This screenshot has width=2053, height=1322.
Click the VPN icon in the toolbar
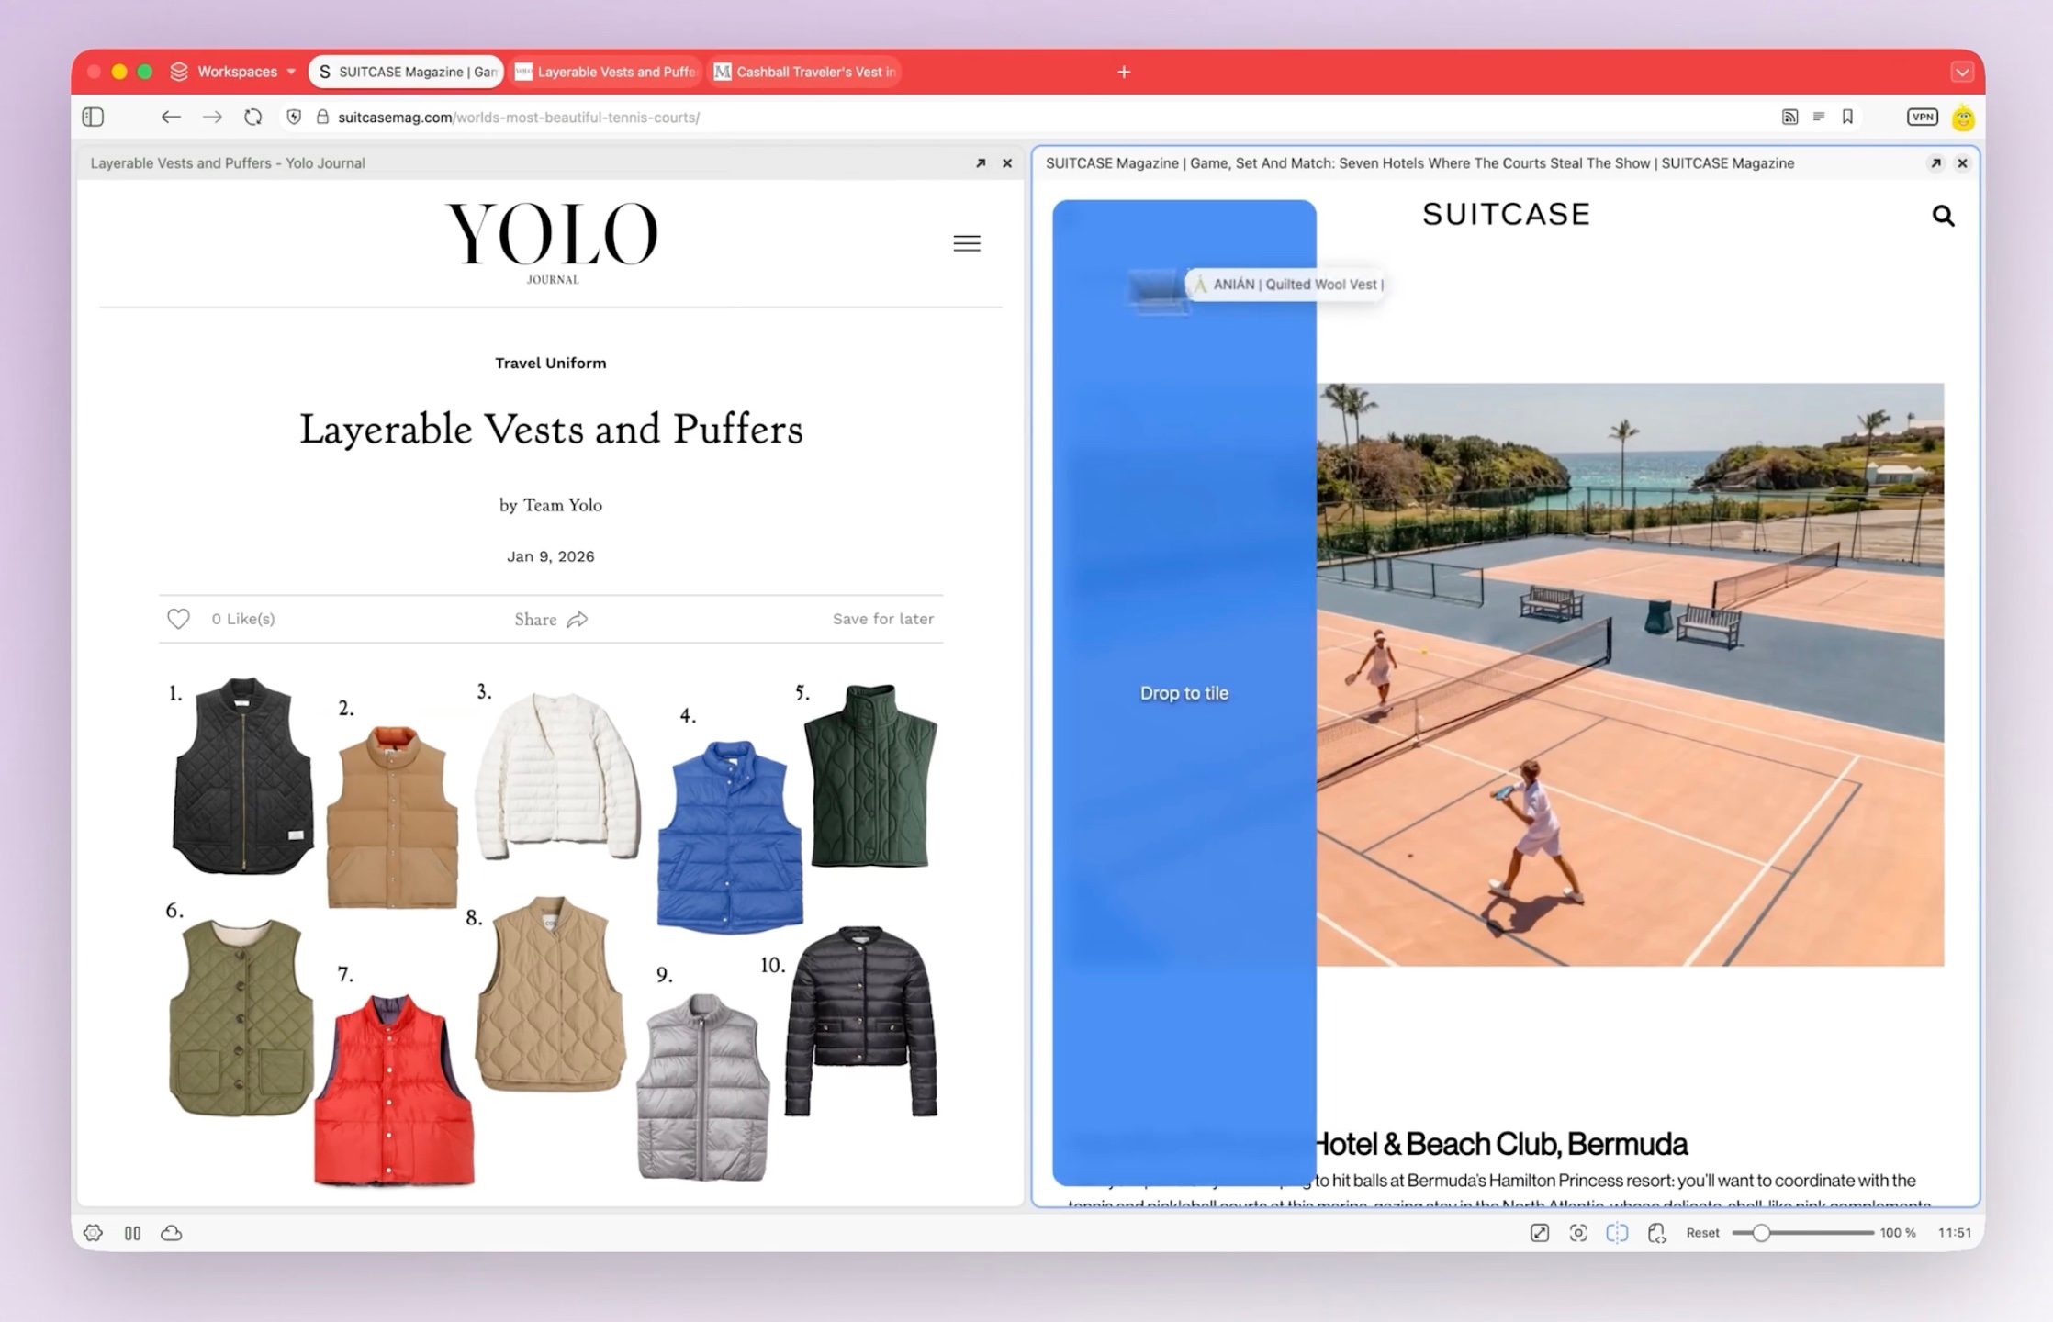[x=1922, y=117]
